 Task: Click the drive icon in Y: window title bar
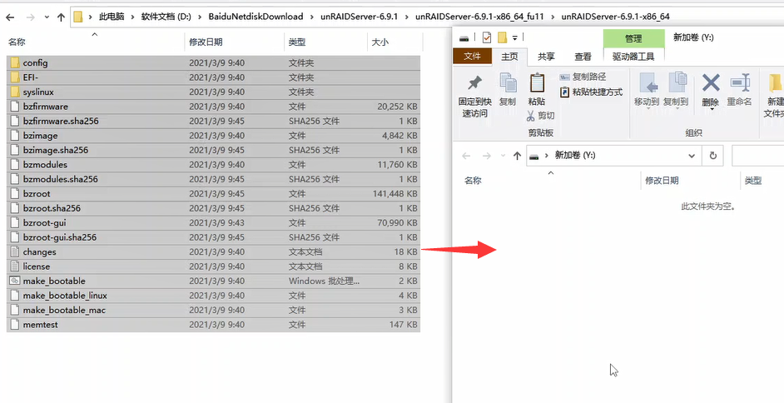click(x=464, y=38)
